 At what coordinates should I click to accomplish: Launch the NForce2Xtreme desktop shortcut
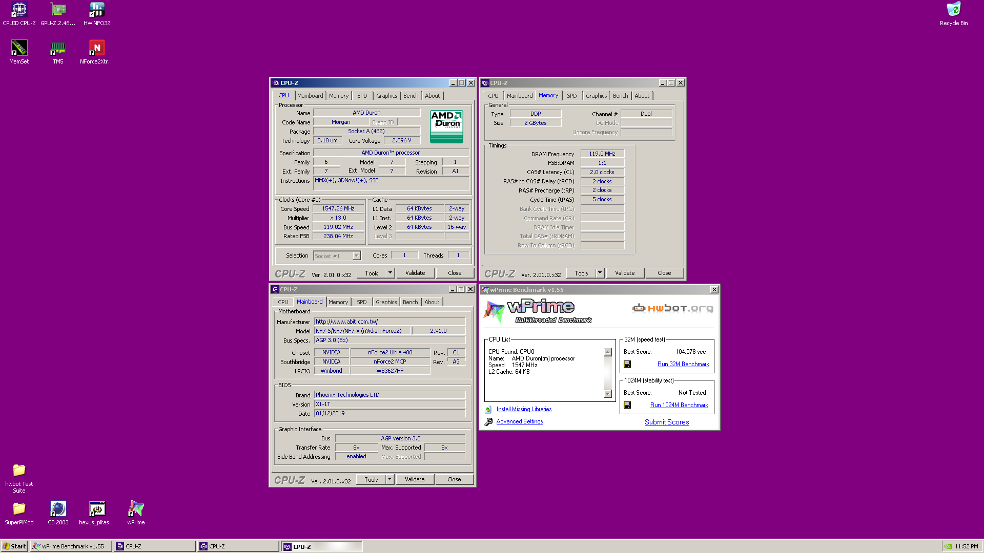(97, 52)
